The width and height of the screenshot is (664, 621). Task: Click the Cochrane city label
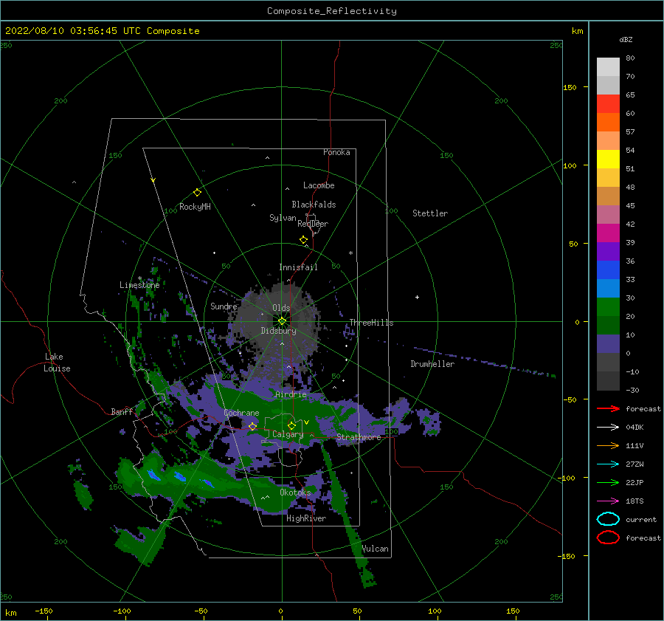coord(241,413)
